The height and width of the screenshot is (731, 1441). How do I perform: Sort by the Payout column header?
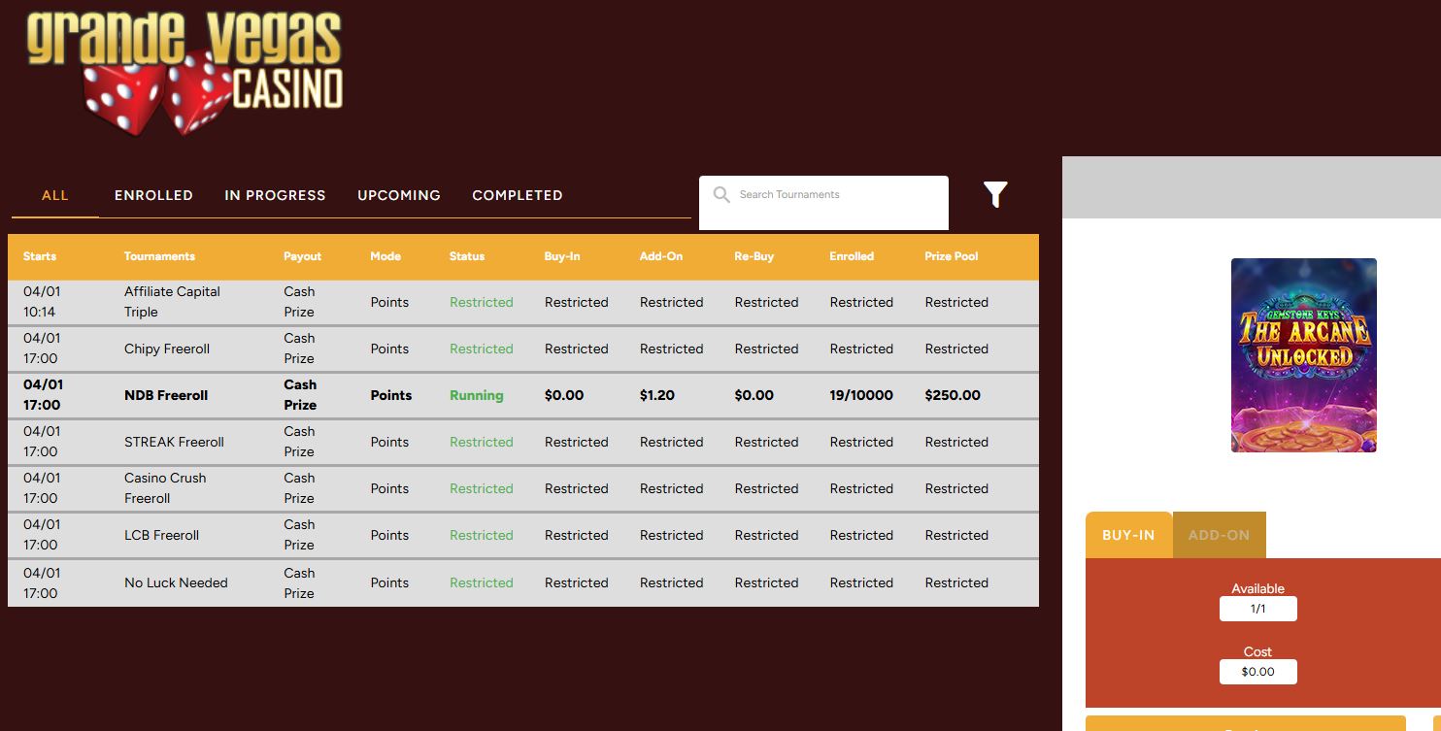pyautogui.click(x=302, y=256)
